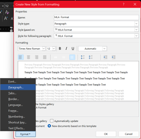
Task: Open font size 12 dropdown in dialog
Action: click(54, 48)
